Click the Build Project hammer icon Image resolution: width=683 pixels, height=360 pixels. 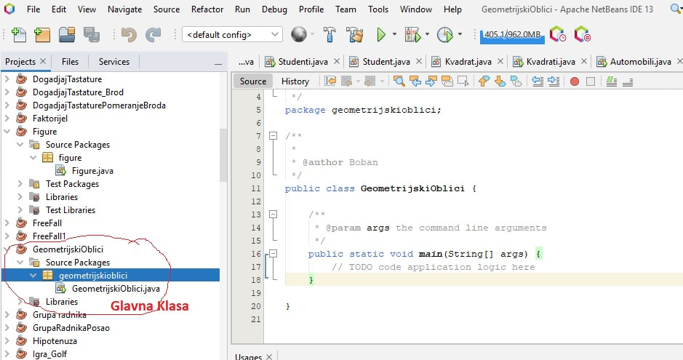(329, 35)
